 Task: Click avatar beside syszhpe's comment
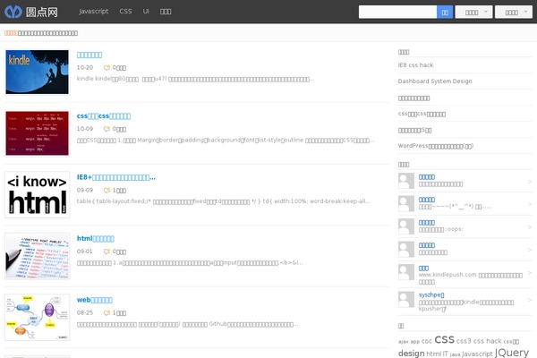coord(406,300)
